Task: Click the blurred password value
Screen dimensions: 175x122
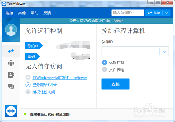Action: pyautogui.click(x=81, y=56)
